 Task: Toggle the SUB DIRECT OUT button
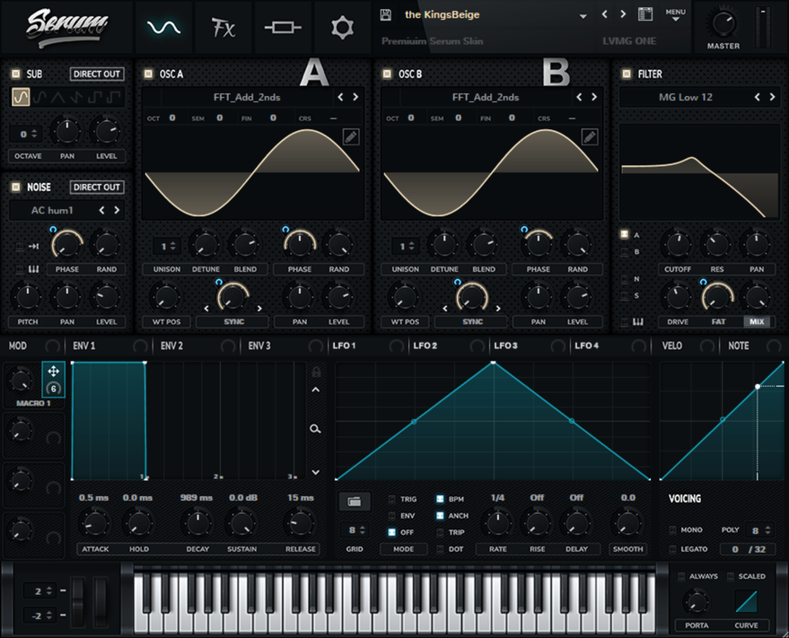pos(97,74)
